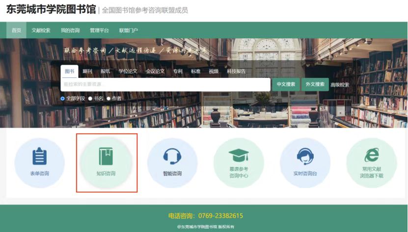
Task: Switch to the 报纸 search tab
Action: coord(106,71)
